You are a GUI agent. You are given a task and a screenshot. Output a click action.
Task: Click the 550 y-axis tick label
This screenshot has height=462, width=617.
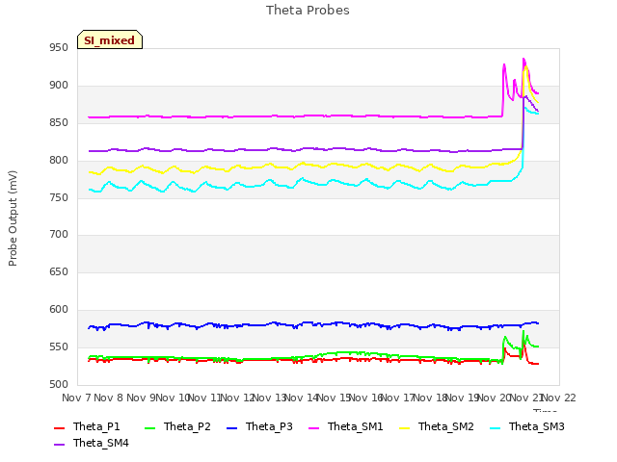(x=59, y=346)
